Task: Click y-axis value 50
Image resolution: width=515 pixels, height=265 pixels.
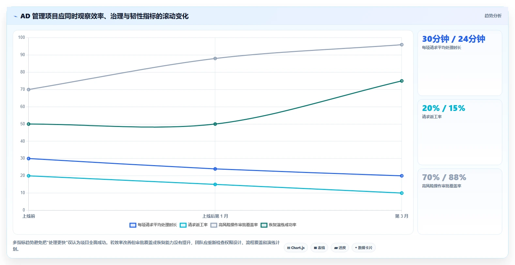Action: pos(23,124)
